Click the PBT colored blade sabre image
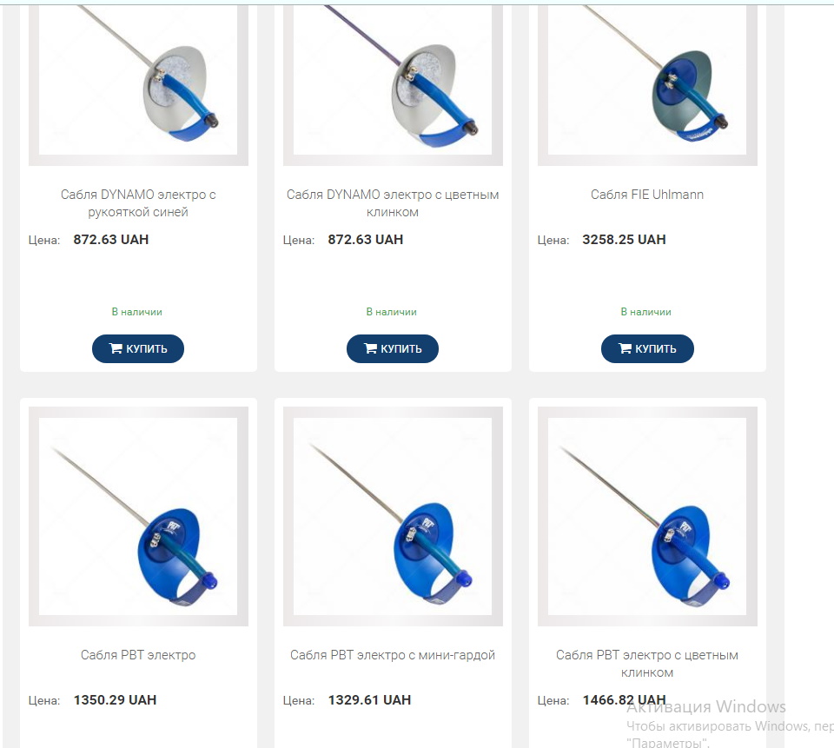 [x=647, y=516]
